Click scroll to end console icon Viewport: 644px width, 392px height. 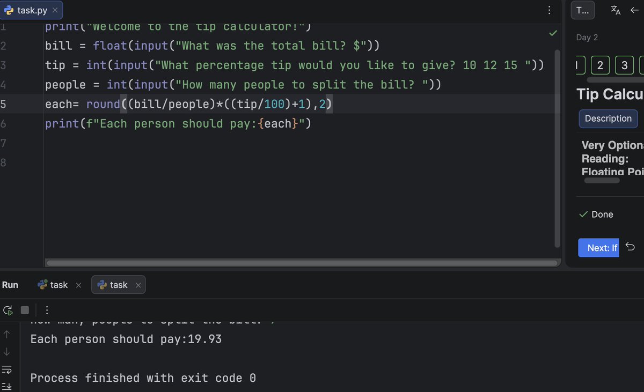7,386
